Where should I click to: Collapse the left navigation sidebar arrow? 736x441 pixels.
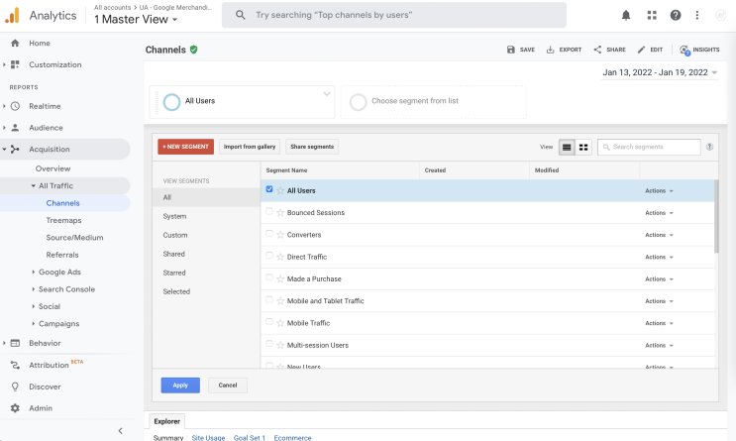pyautogui.click(x=120, y=431)
